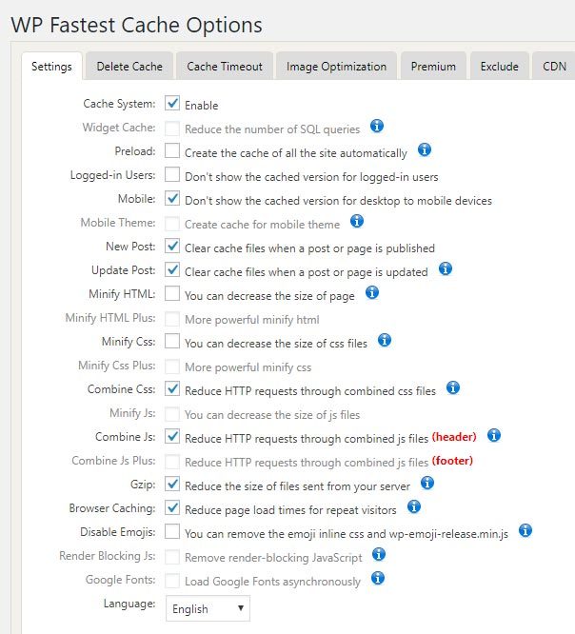Click 'Remove render-blocking JavaScript' text
Viewport: 575px width, 634px height.
(x=273, y=557)
